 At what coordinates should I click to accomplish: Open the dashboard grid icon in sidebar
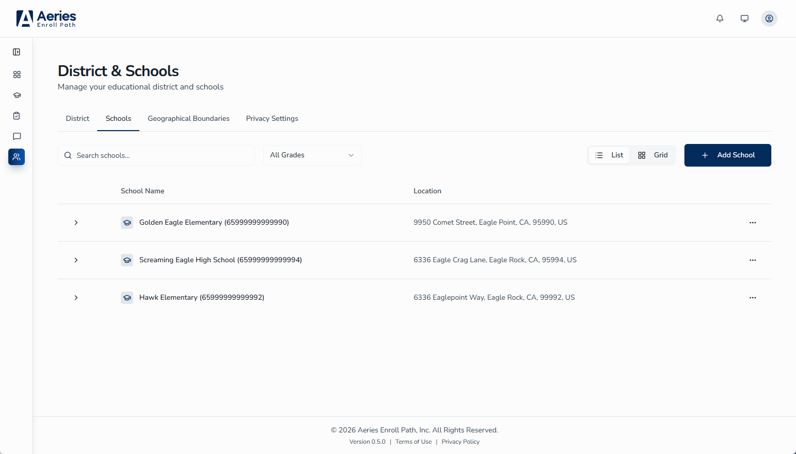click(x=16, y=75)
